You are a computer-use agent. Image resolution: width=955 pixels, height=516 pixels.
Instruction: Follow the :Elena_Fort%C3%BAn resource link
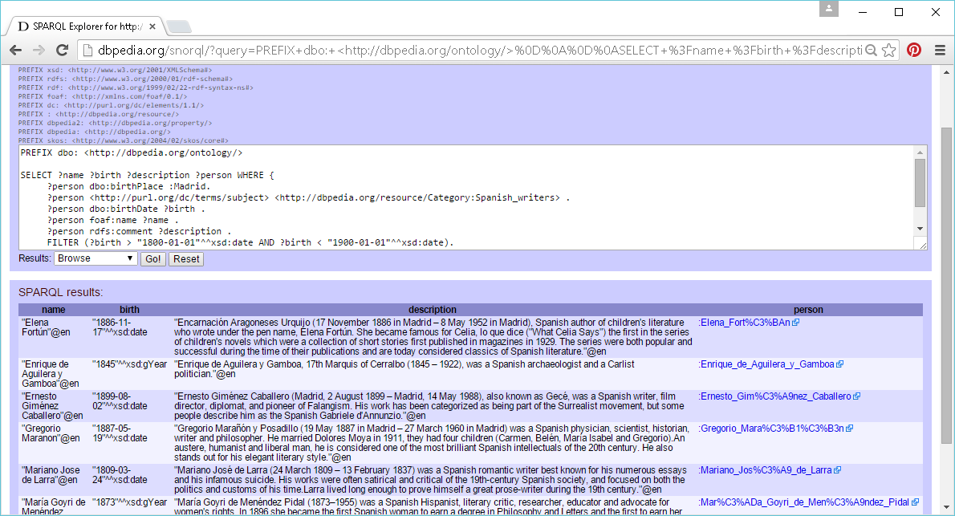pyautogui.click(x=744, y=323)
